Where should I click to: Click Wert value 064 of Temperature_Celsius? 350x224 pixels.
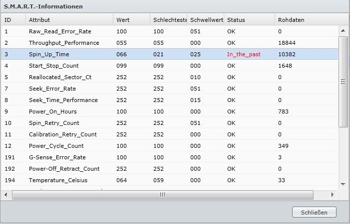pos(121,180)
